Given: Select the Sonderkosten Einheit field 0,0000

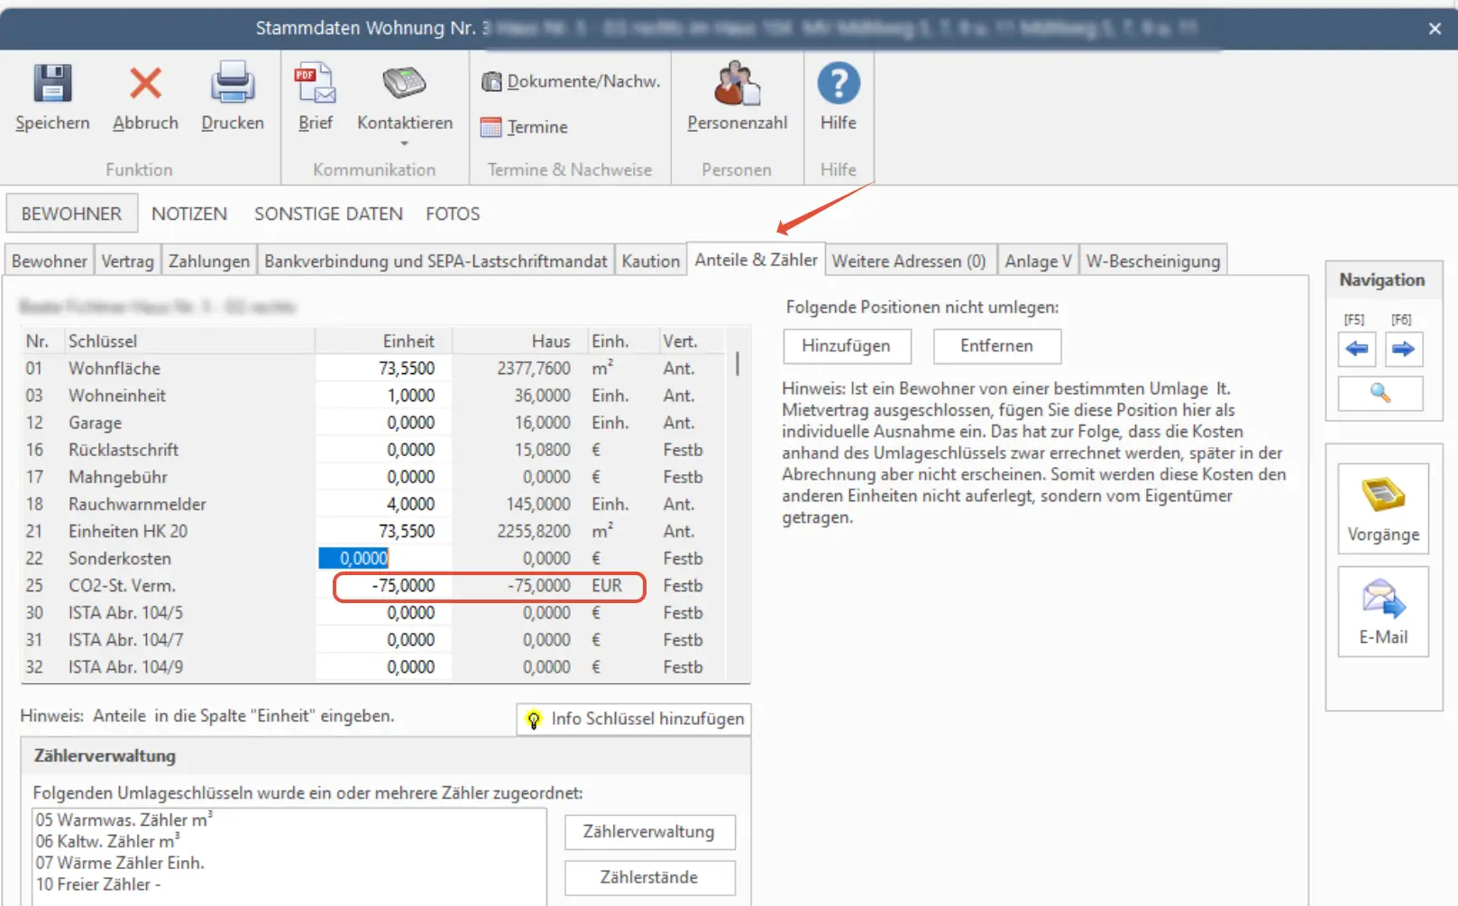Looking at the screenshot, I should [383, 558].
